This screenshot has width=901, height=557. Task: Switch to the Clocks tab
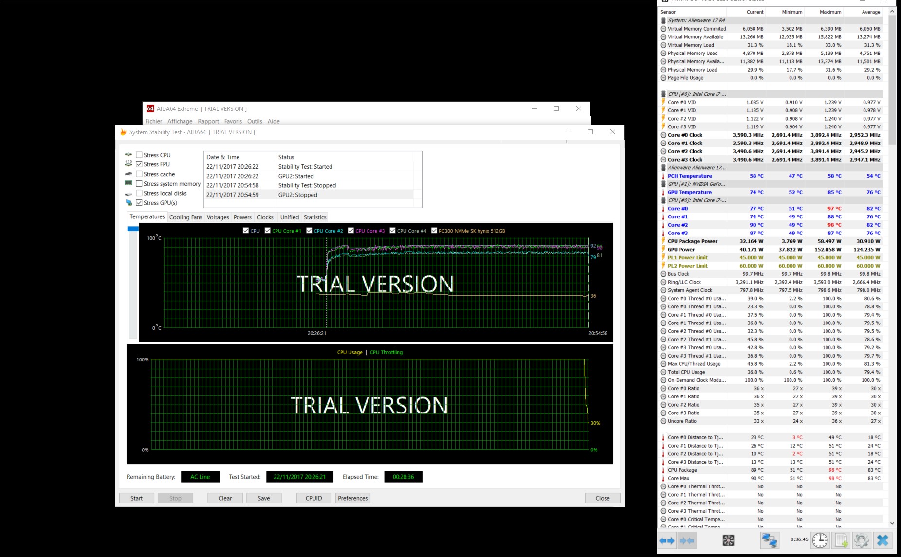[265, 217]
